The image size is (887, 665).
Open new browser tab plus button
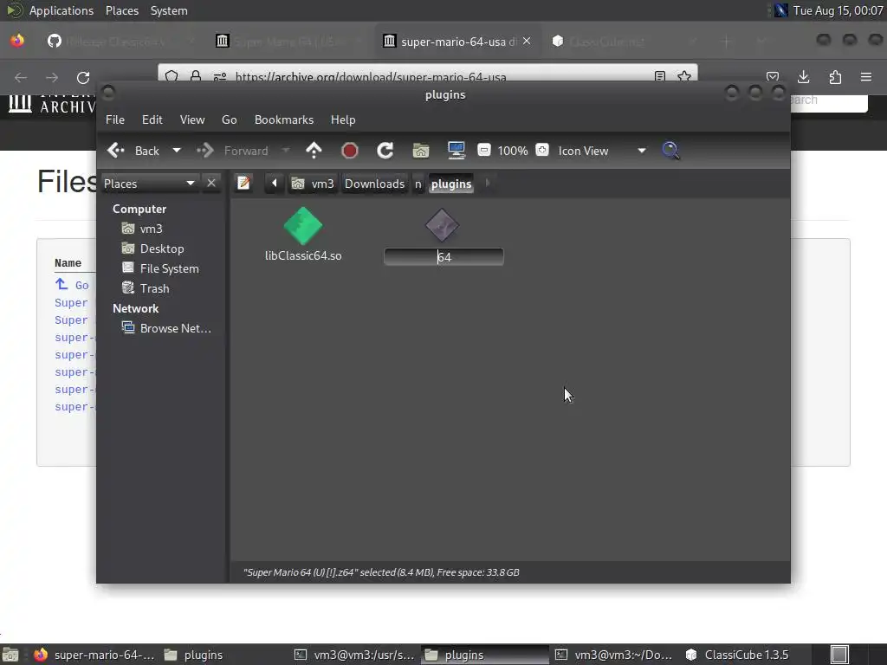[727, 42]
